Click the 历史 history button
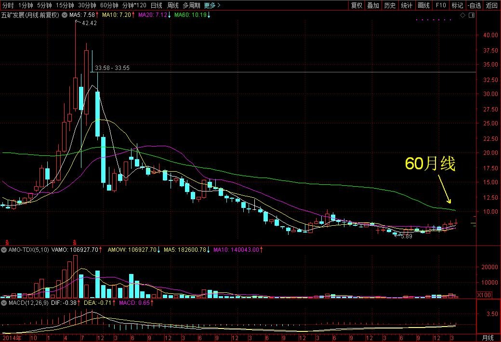 (390, 5)
